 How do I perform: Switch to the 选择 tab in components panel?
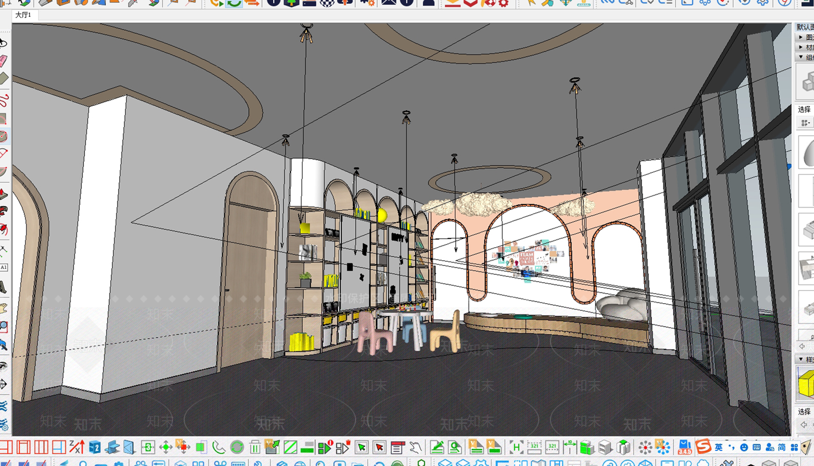pos(804,109)
